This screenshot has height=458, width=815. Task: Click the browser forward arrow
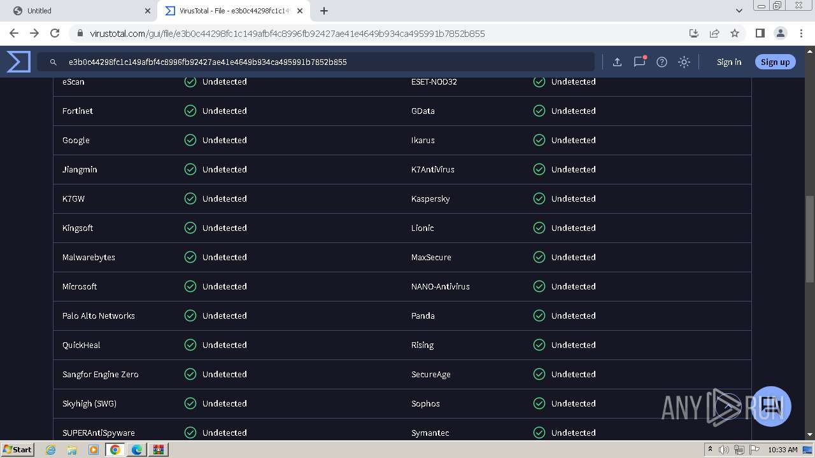(34, 33)
